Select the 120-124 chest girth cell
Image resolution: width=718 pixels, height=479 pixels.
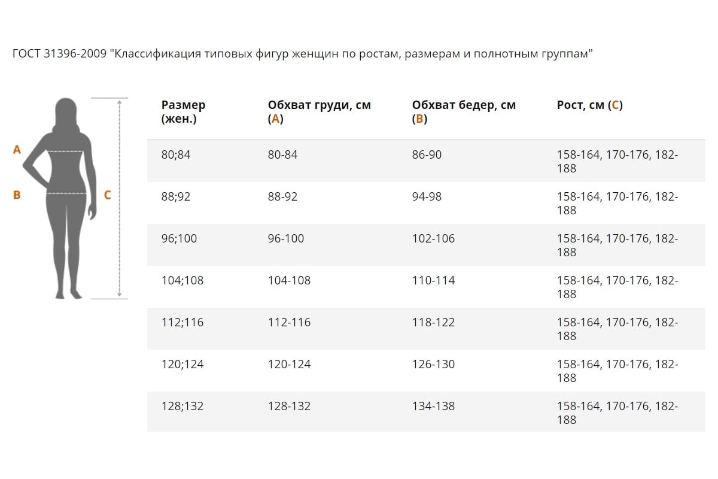pyautogui.click(x=289, y=365)
